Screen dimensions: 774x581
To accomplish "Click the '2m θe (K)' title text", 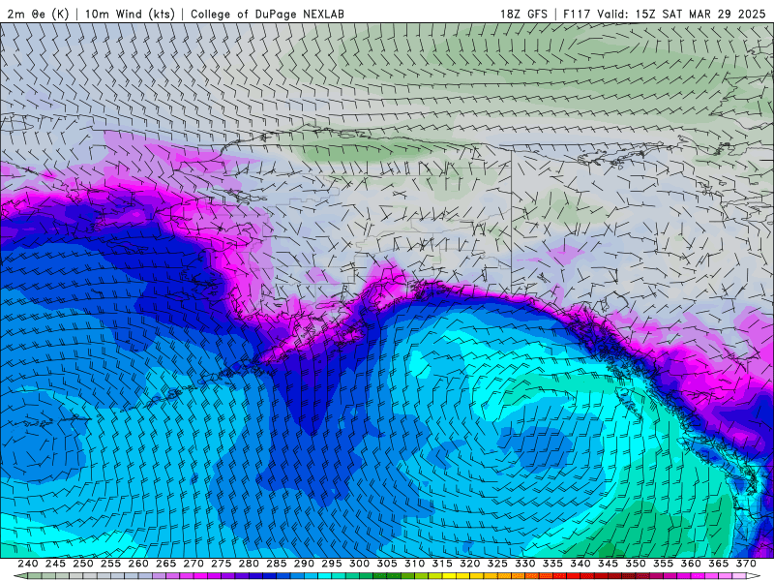I will click(x=38, y=14).
